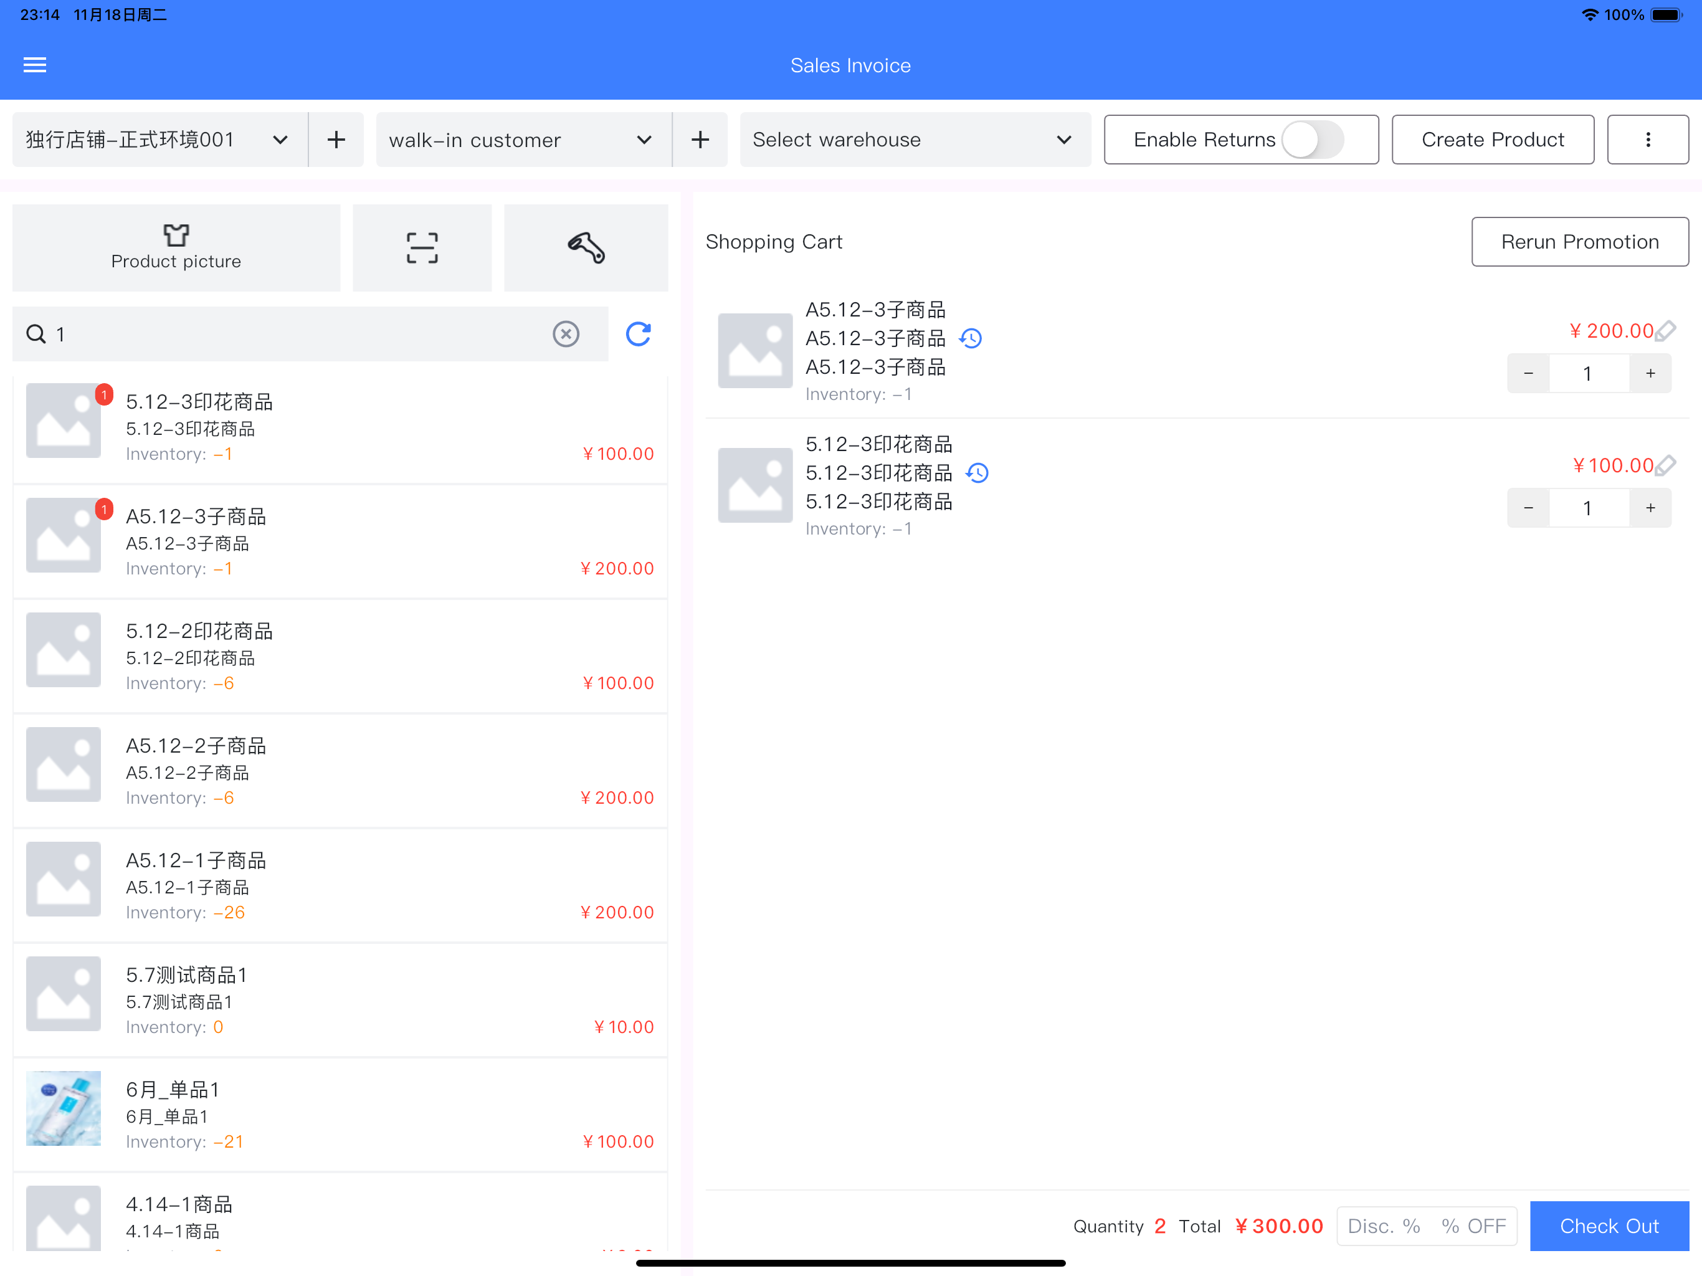Select product 5.12-3印花商品 in the list
The width and height of the screenshot is (1702, 1276).
click(340, 427)
